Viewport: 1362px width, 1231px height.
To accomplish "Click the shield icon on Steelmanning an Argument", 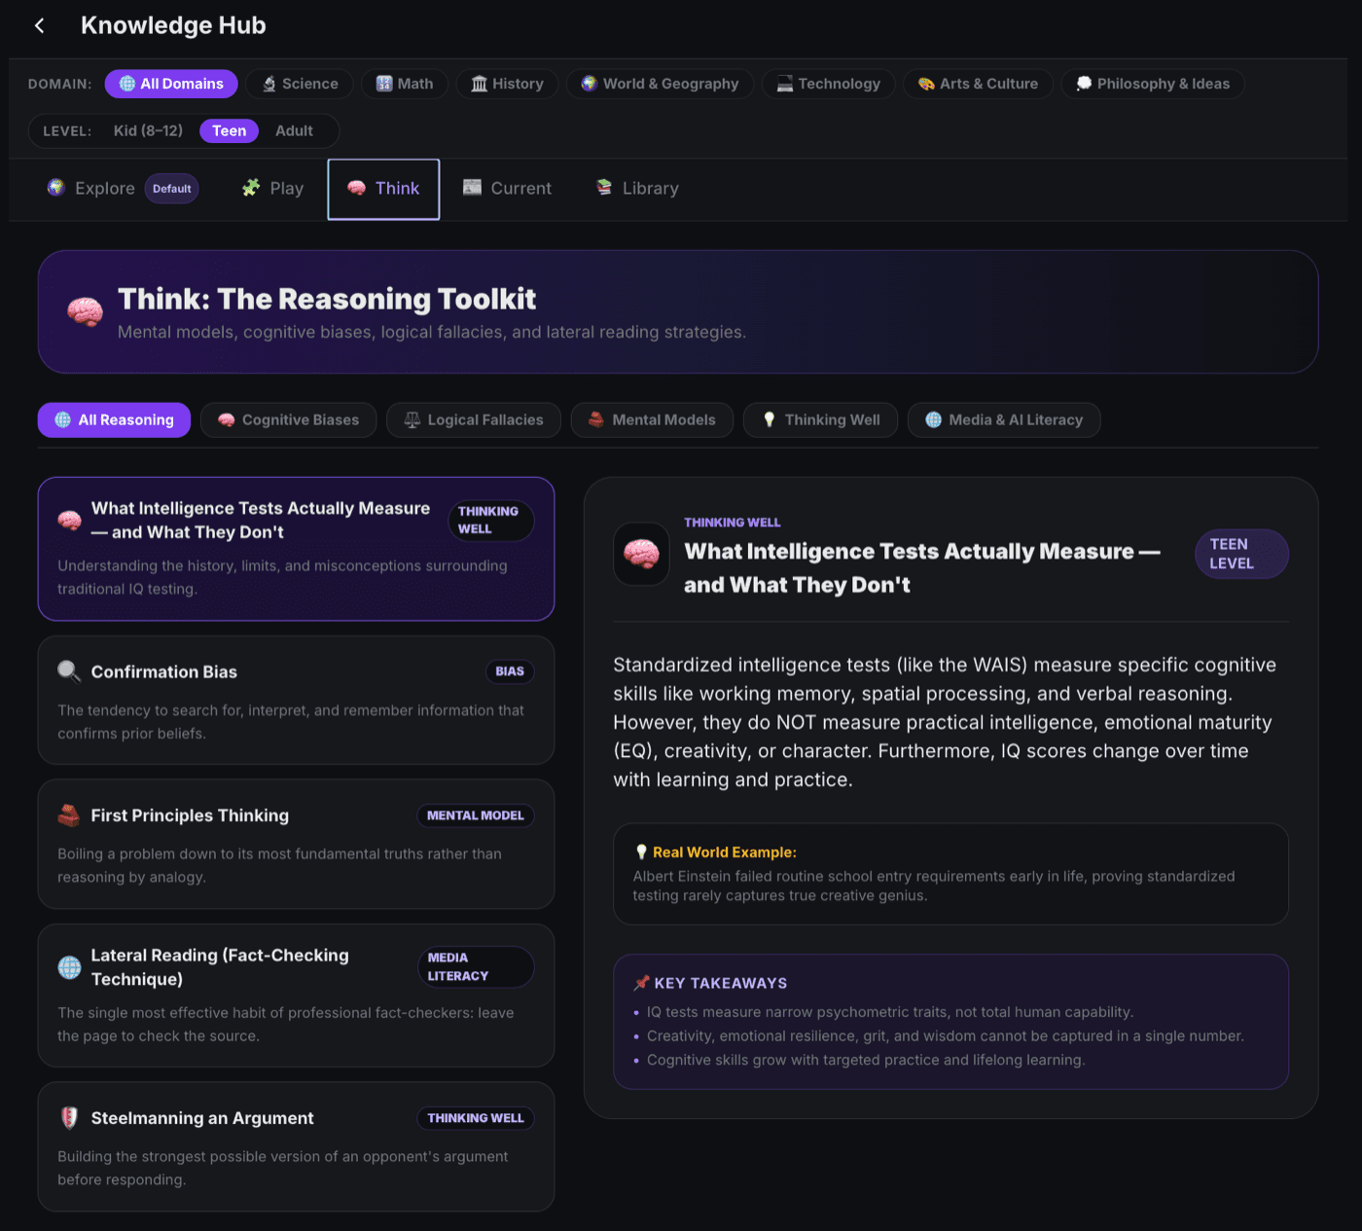I will [x=69, y=1118].
